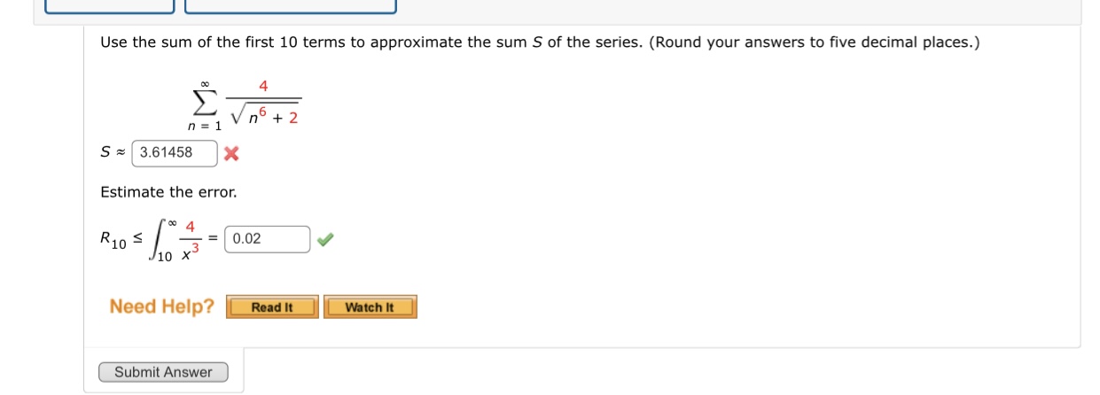The height and width of the screenshot is (395, 1100).
Task: Select the S approximation field containing 3.61458
Action: pos(175,152)
